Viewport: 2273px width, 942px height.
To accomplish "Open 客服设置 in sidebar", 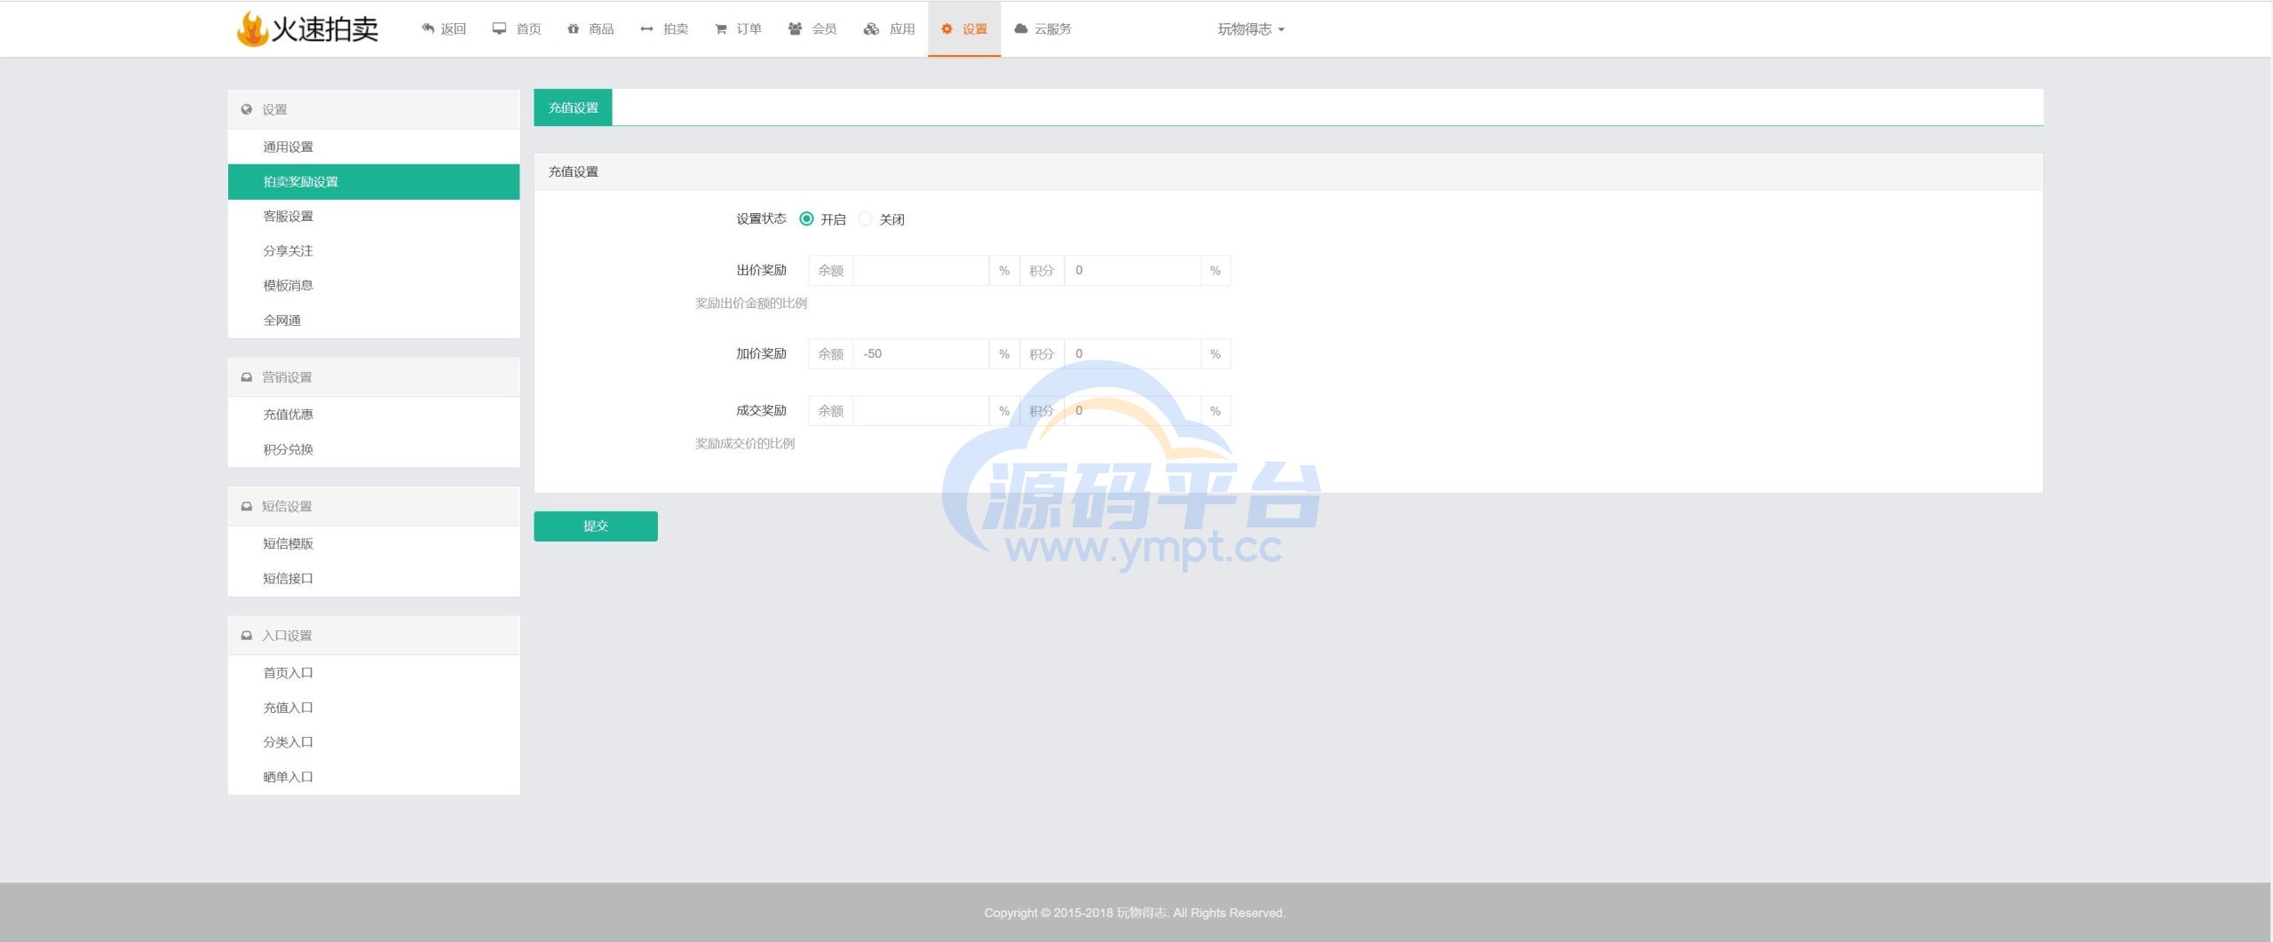I will coord(374,216).
